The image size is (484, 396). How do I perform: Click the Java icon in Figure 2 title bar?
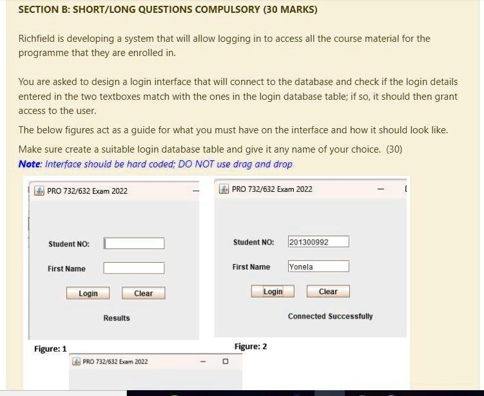tap(224, 189)
